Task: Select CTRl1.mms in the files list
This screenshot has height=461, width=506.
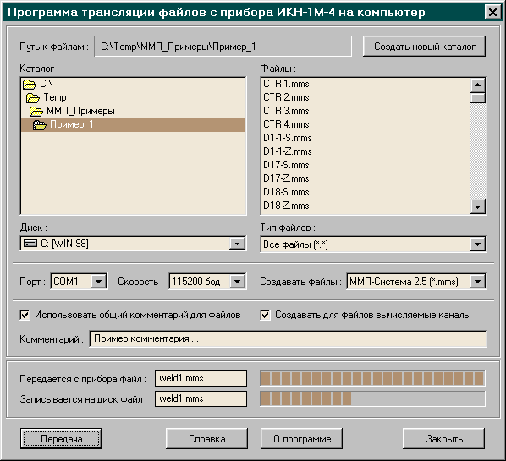Action: point(286,84)
